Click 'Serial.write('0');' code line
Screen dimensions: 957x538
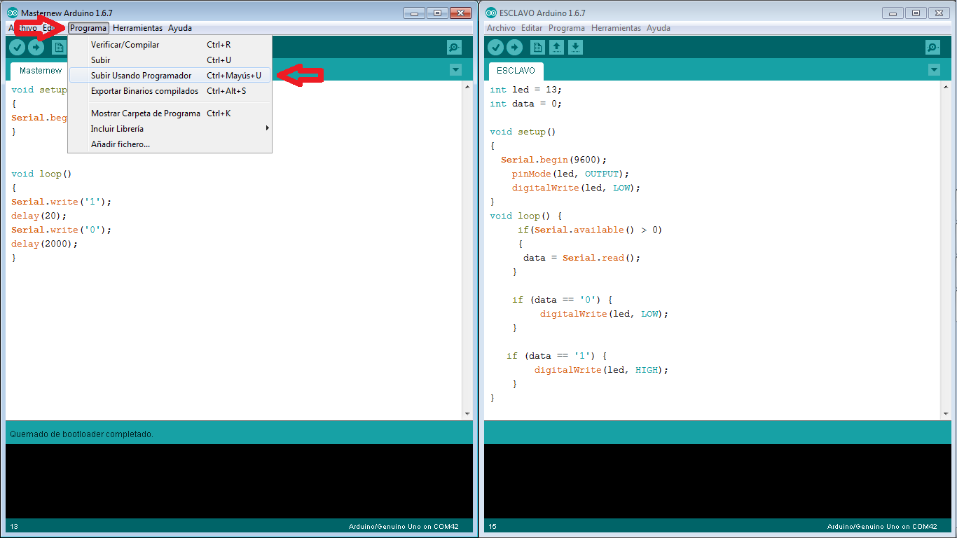click(x=62, y=230)
